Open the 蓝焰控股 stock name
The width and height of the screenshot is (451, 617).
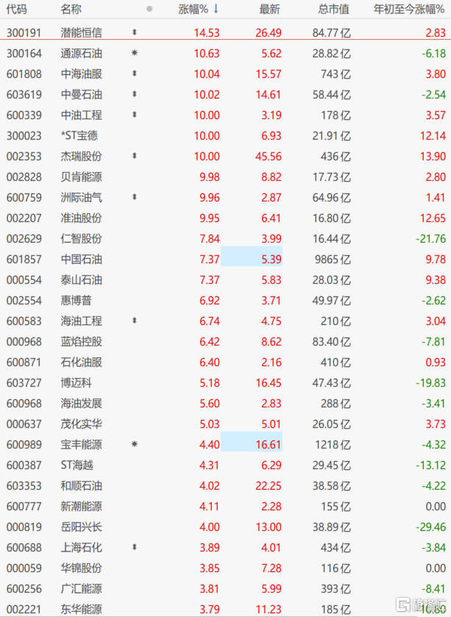(82, 341)
